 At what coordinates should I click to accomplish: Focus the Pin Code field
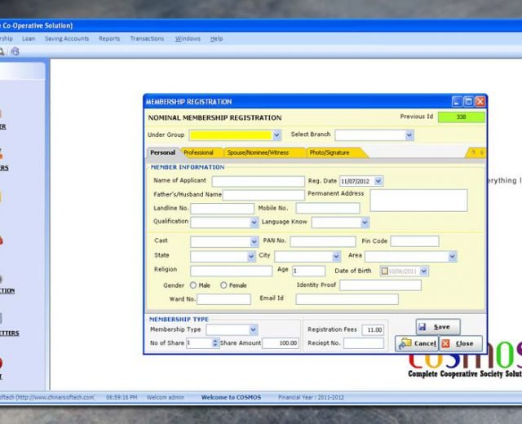[x=414, y=241]
